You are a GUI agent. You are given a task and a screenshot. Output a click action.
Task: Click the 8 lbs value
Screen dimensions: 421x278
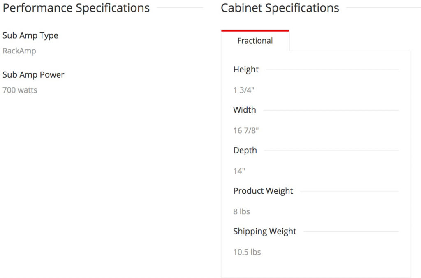(241, 212)
